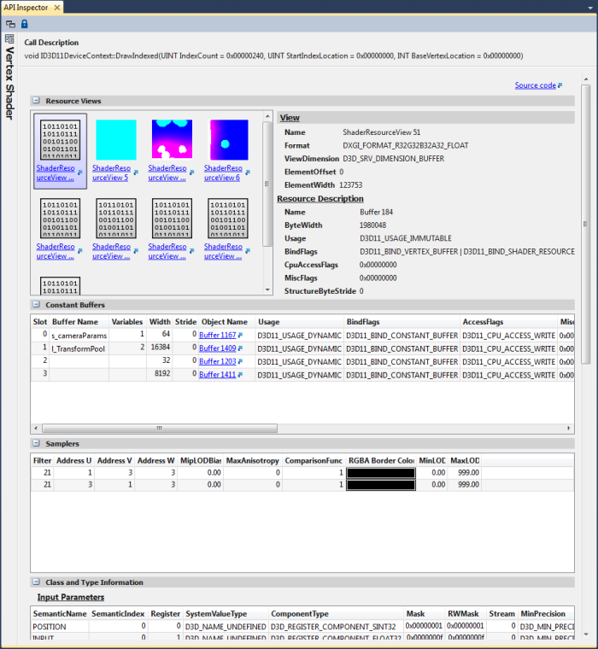598x649 pixels.
Task: Click the lock icon in the toolbar
Action: point(24,23)
